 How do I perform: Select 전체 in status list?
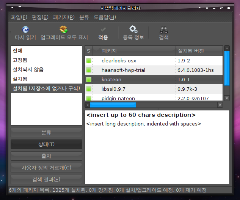click(46, 51)
